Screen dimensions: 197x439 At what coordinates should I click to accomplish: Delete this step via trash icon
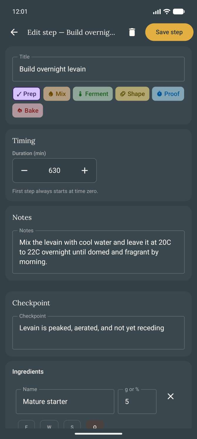(132, 32)
